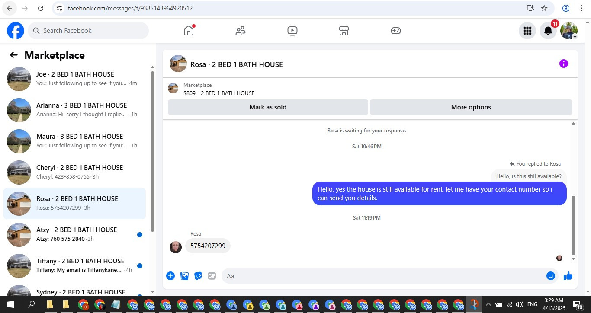Bookmark this tab with the star icon
Screen dimensions: 591x313
544,8
